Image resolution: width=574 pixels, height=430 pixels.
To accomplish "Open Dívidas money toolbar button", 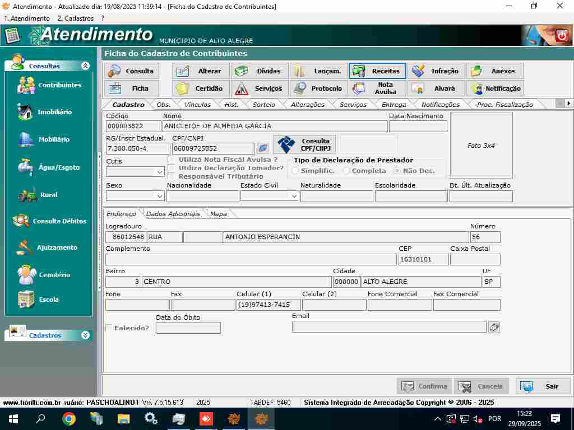I will 261,71.
